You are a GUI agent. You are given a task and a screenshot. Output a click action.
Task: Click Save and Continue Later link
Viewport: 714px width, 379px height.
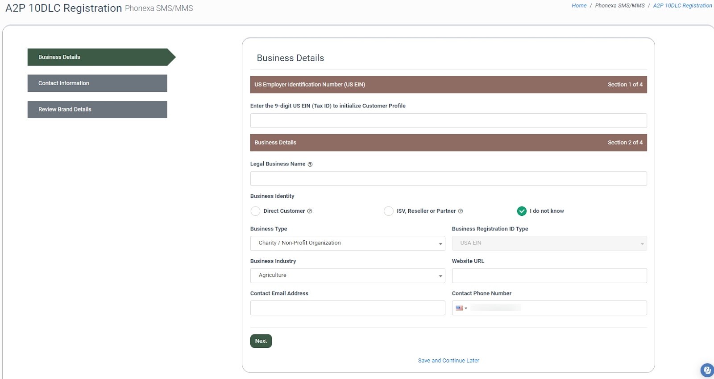(x=448, y=361)
